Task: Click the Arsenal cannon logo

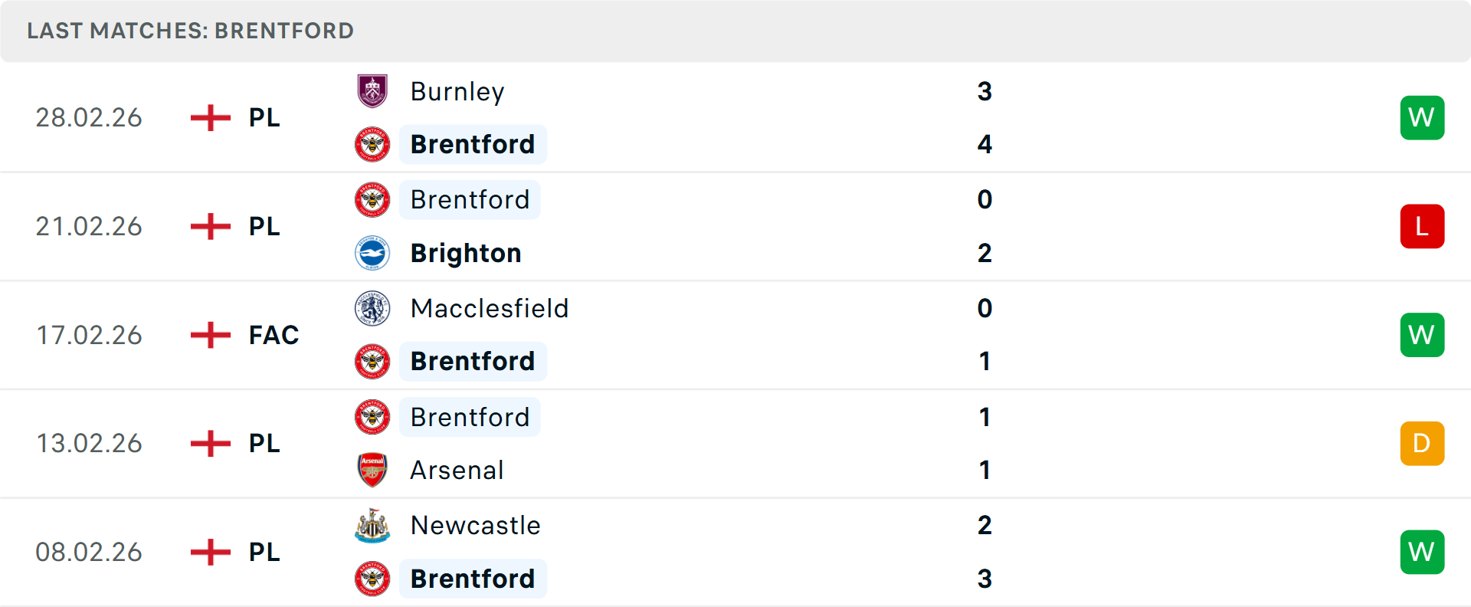Action: [x=372, y=470]
